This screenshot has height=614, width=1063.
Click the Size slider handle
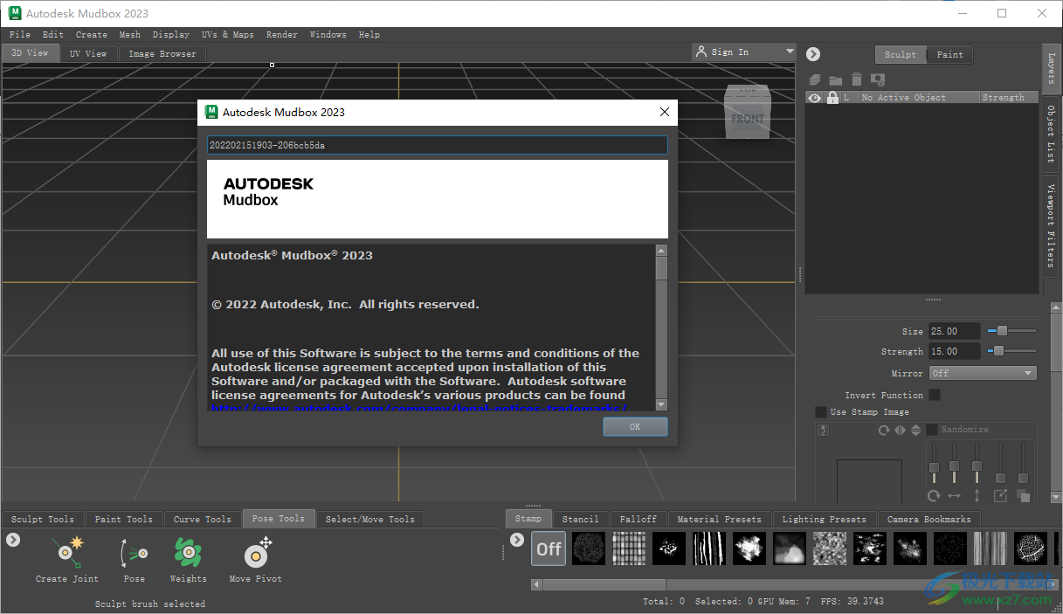tap(1002, 331)
